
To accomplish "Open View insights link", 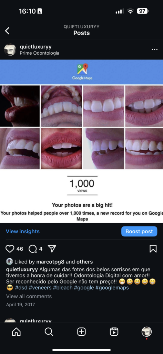I will pos(23,231).
